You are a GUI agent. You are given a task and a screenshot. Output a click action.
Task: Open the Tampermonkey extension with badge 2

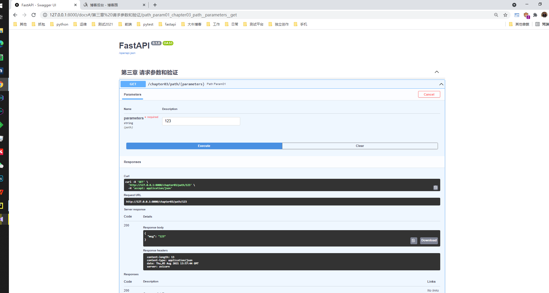[526, 15]
